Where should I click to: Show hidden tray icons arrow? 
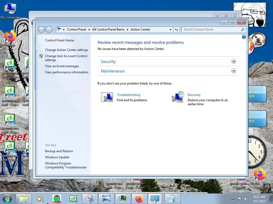[x=227, y=199]
